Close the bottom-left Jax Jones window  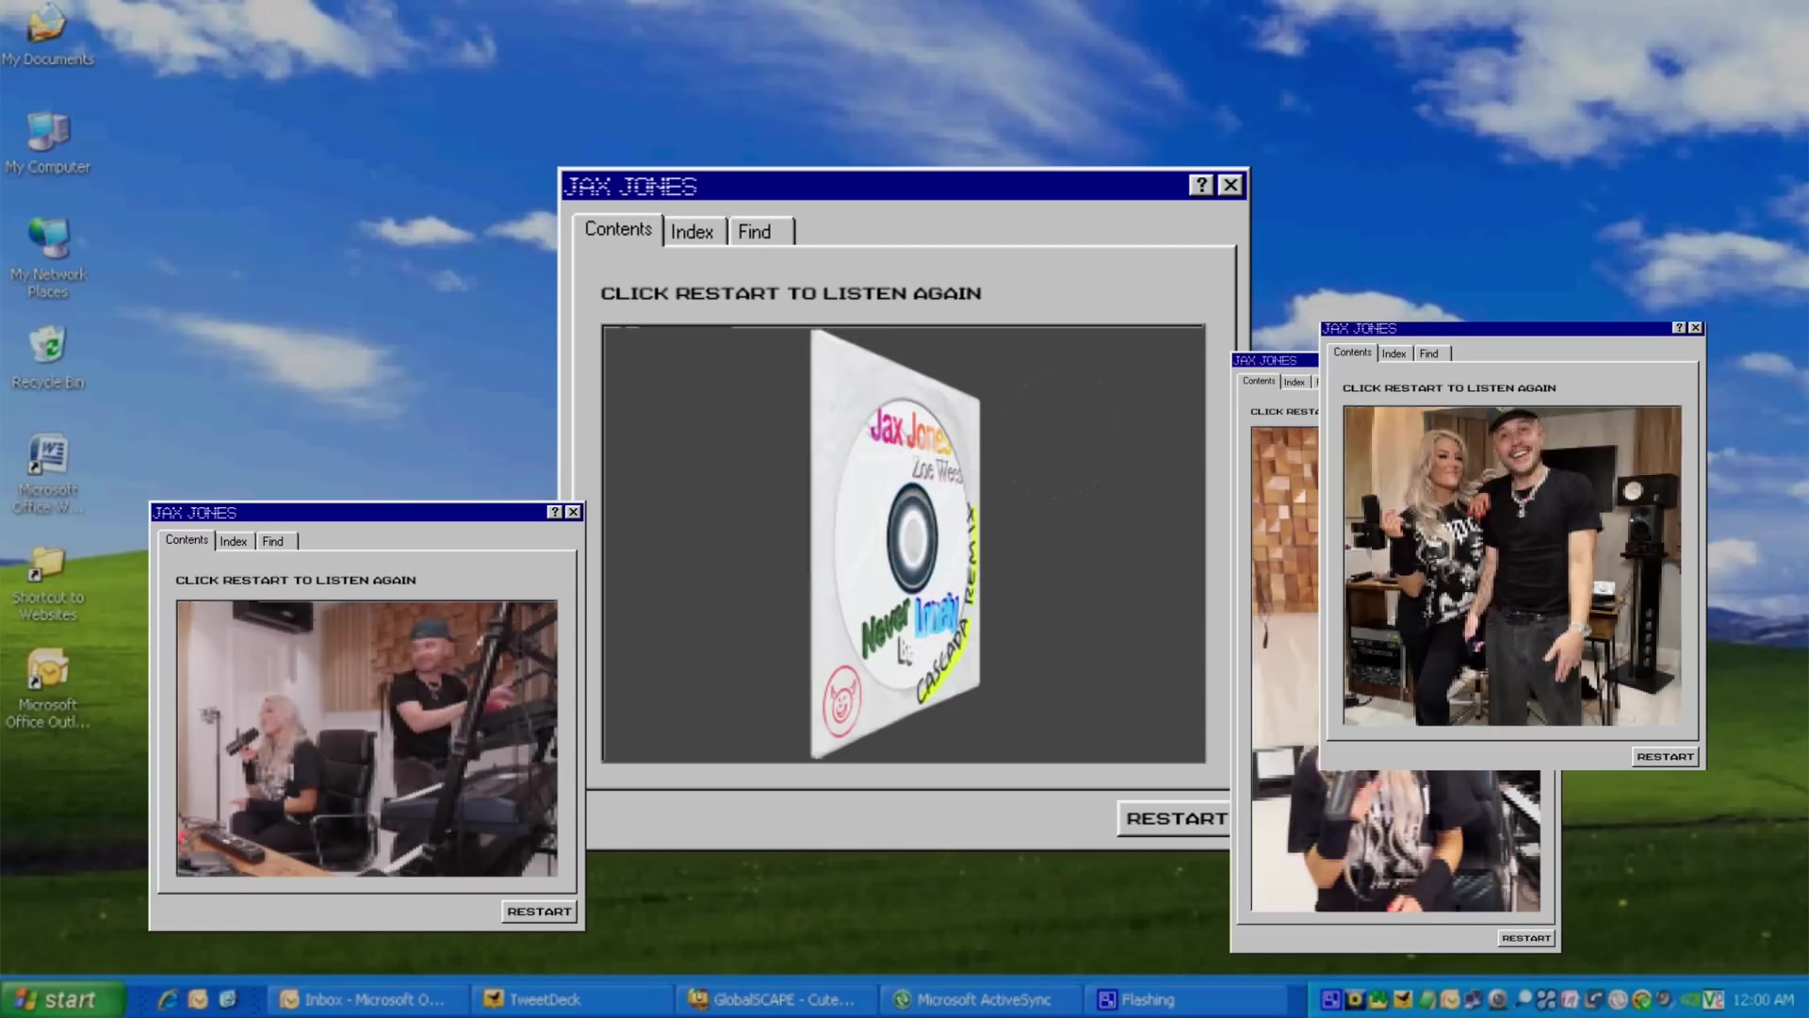[573, 512]
